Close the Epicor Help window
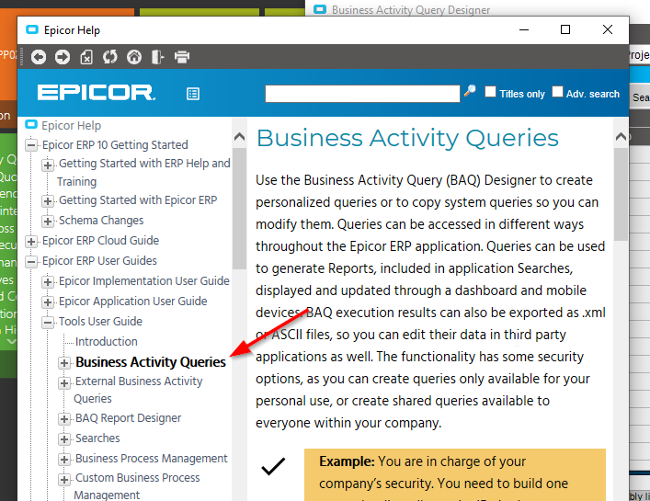650x501 pixels. pyautogui.click(x=608, y=29)
